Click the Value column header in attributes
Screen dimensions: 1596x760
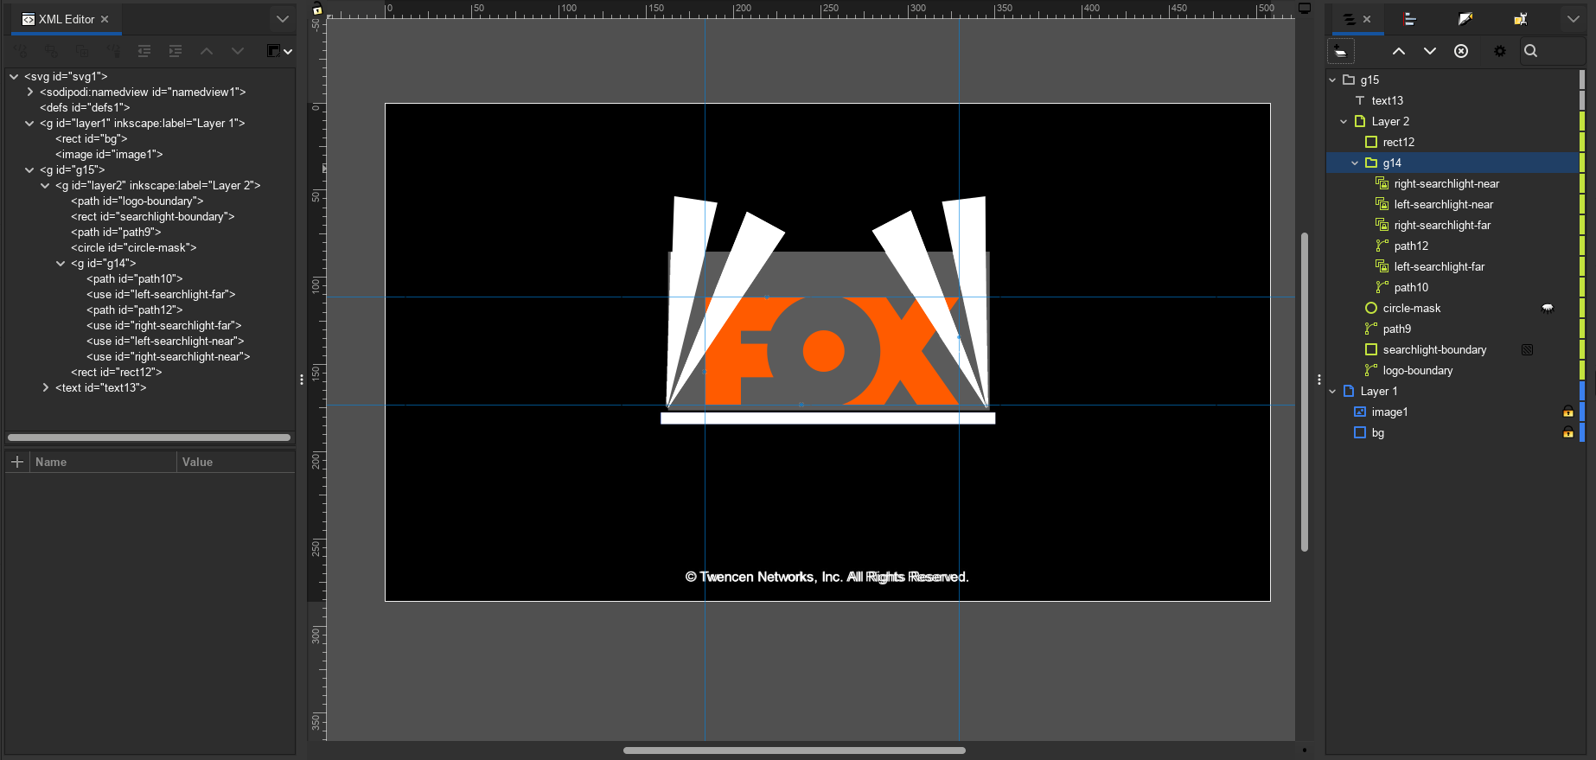236,462
